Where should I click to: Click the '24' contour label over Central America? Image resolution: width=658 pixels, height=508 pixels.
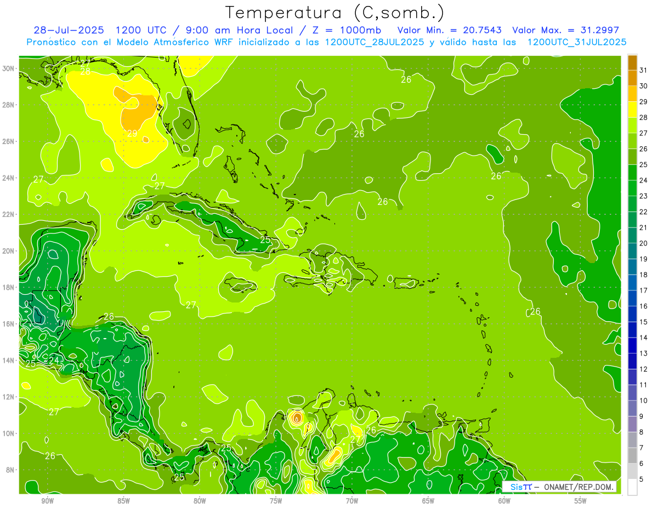(x=54, y=360)
